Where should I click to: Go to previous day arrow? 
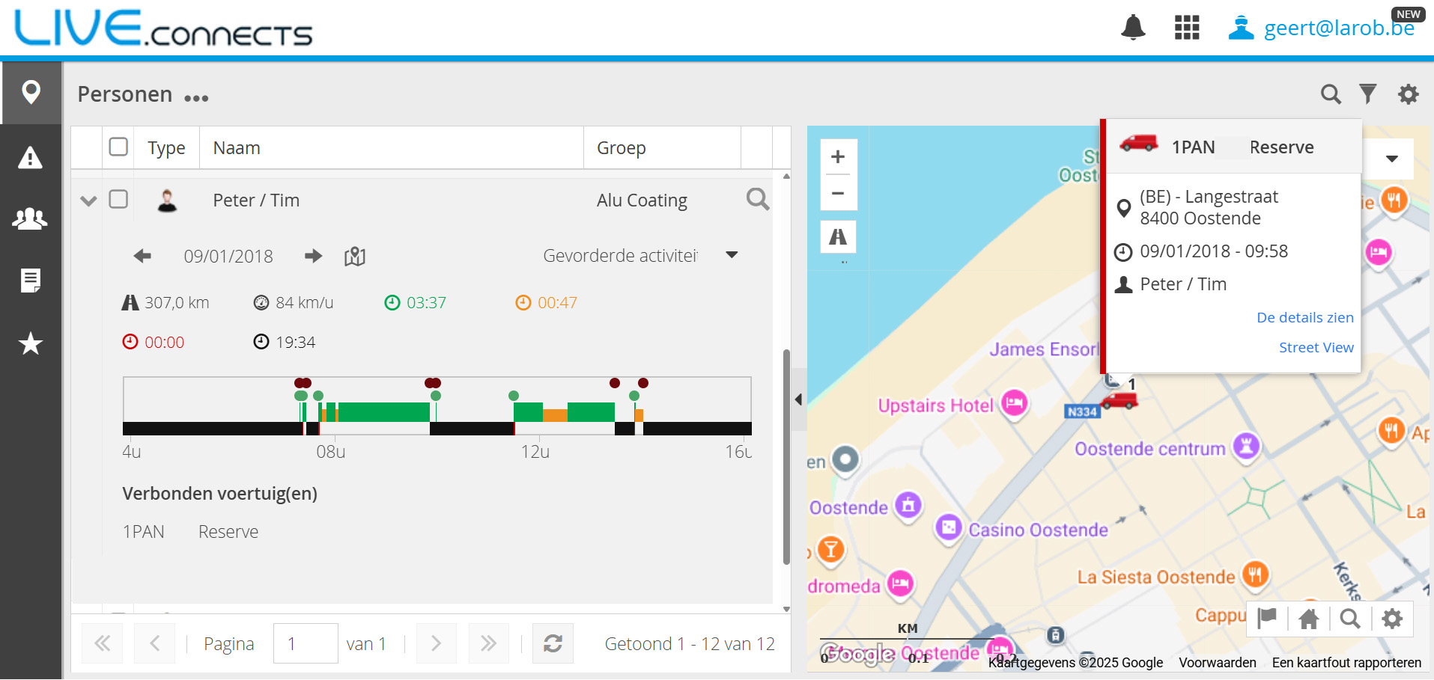142,256
